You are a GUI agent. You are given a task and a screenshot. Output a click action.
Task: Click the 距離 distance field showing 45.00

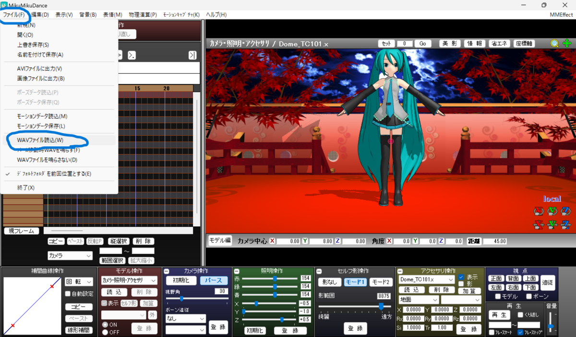(494, 241)
